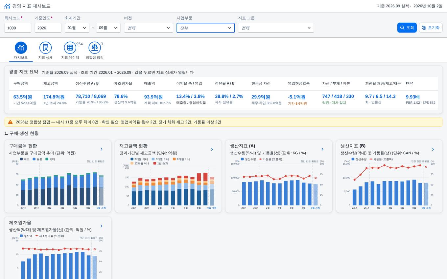Expand the 지표 그룹 dropdown
Screen dimensions: 447x279
coord(276,28)
